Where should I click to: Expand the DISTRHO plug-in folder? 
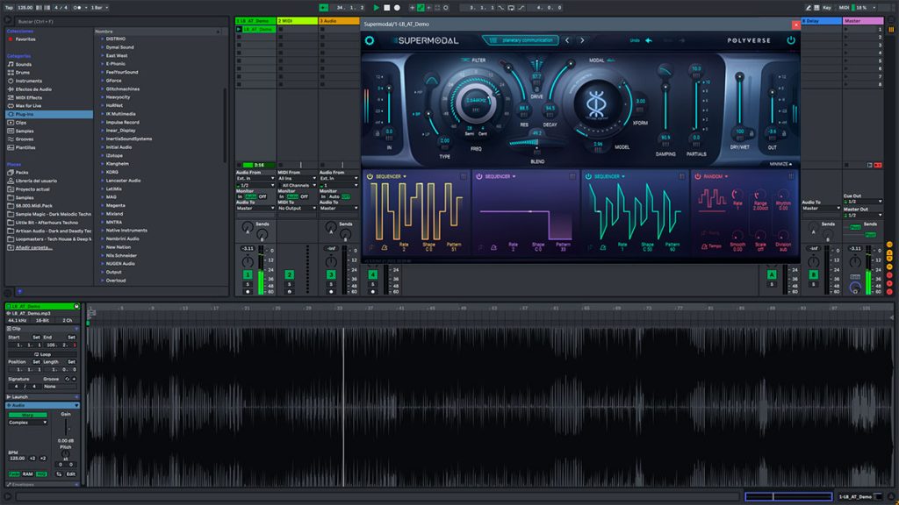pos(103,39)
